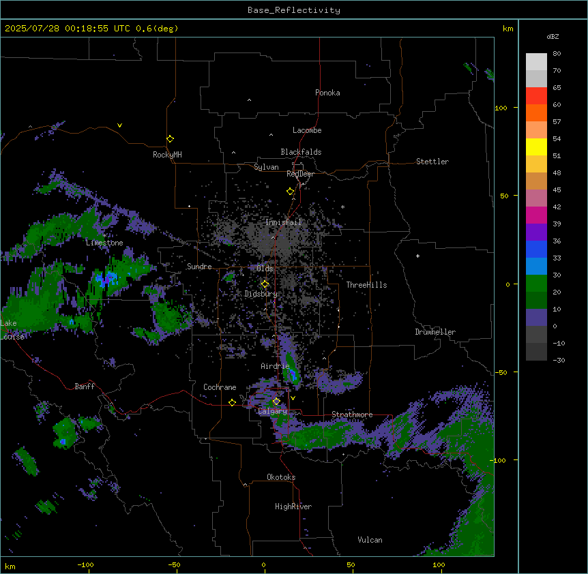The height and width of the screenshot is (574, 588).
Task: Click the asterisk marker above Limestone label
Action: tap(104, 235)
